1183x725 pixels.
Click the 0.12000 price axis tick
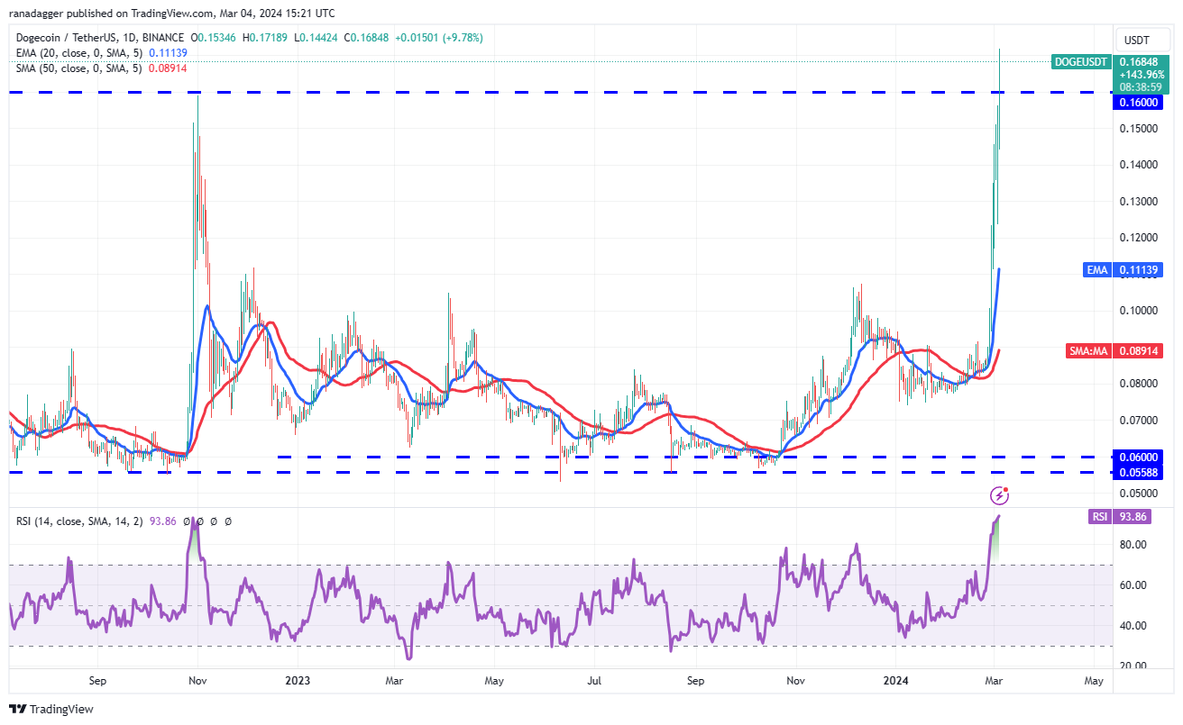point(1139,238)
